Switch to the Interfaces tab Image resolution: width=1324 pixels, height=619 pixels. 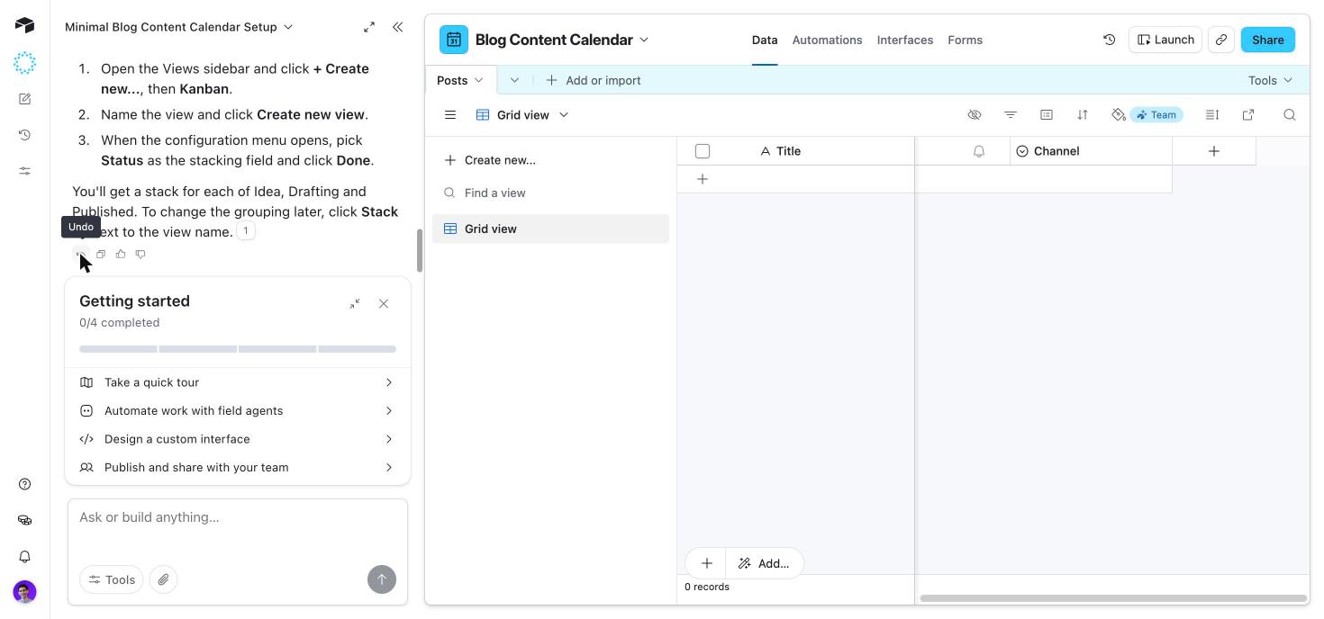(905, 40)
